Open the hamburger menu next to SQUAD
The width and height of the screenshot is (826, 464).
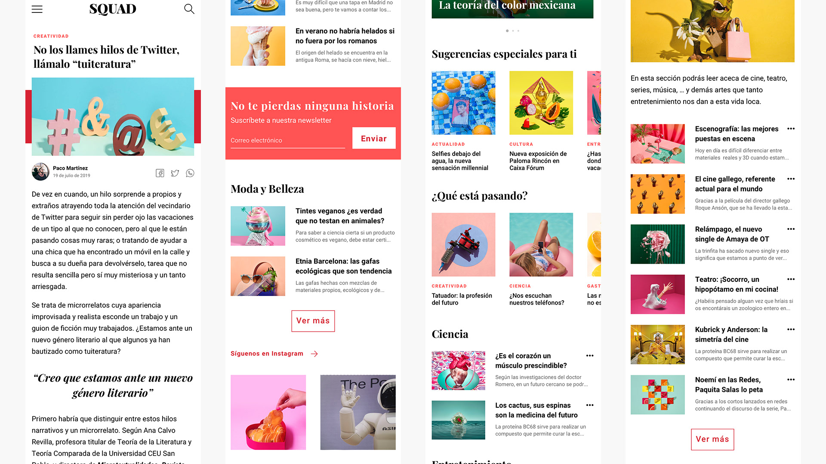(x=37, y=9)
